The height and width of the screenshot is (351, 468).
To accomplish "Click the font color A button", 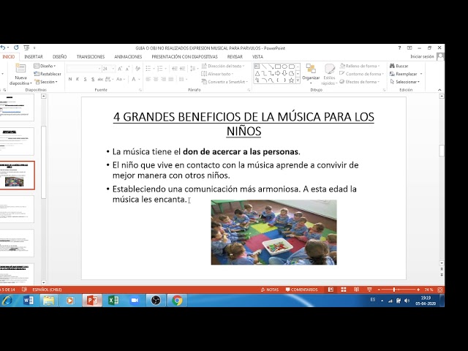I will (134, 79).
